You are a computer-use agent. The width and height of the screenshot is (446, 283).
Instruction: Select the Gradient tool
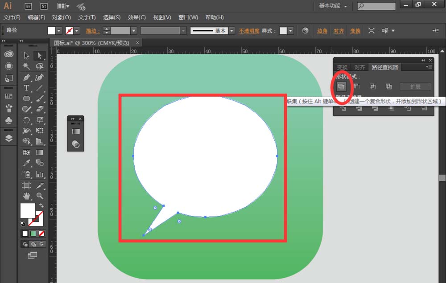(x=39, y=152)
